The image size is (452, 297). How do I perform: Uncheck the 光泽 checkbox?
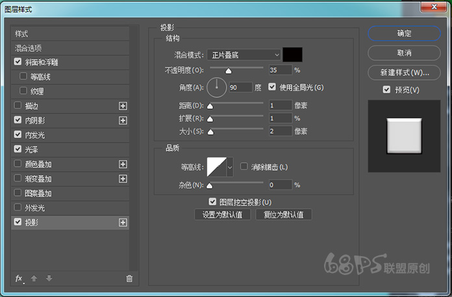(18, 148)
